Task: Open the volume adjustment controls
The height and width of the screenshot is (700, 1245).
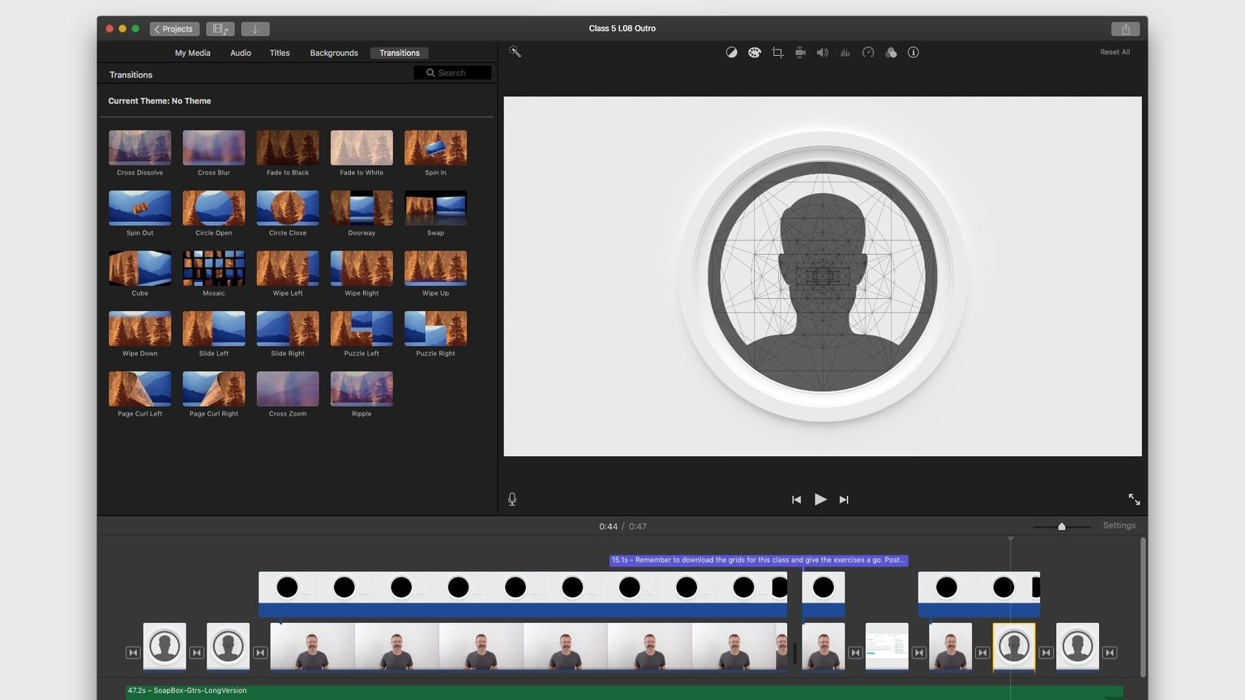Action: (x=823, y=53)
